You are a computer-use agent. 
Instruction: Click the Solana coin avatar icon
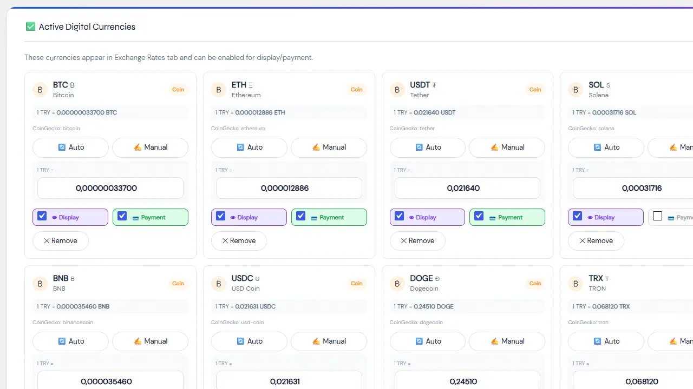pyautogui.click(x=576, y=90)
